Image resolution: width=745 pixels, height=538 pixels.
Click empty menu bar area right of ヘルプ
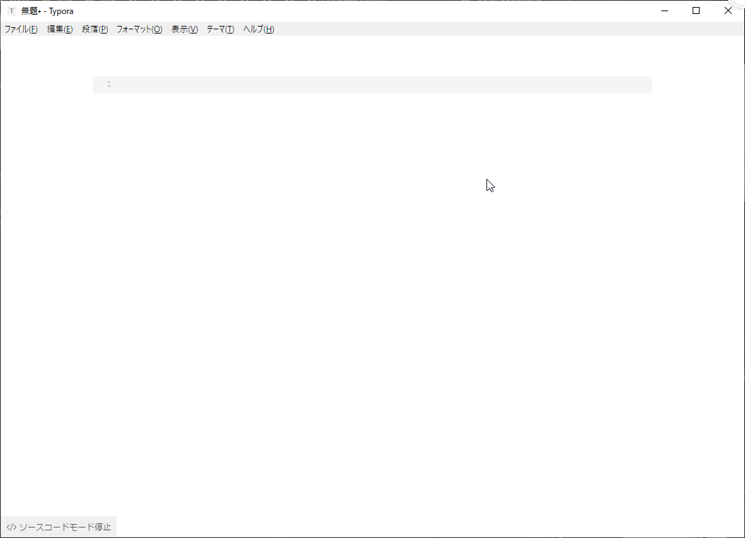tap(489, 29)
